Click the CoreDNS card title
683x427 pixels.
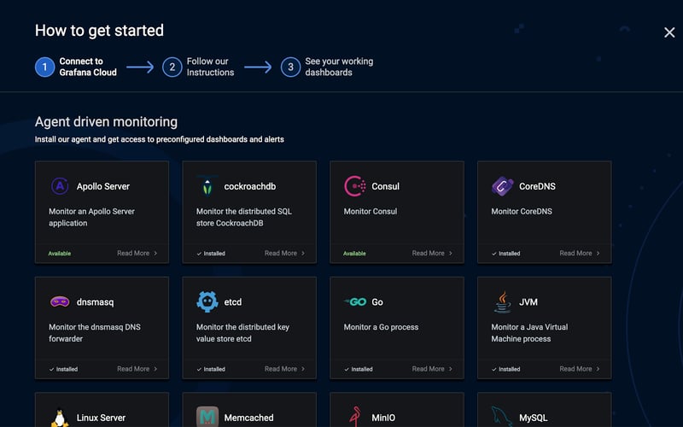pos(537,186)
